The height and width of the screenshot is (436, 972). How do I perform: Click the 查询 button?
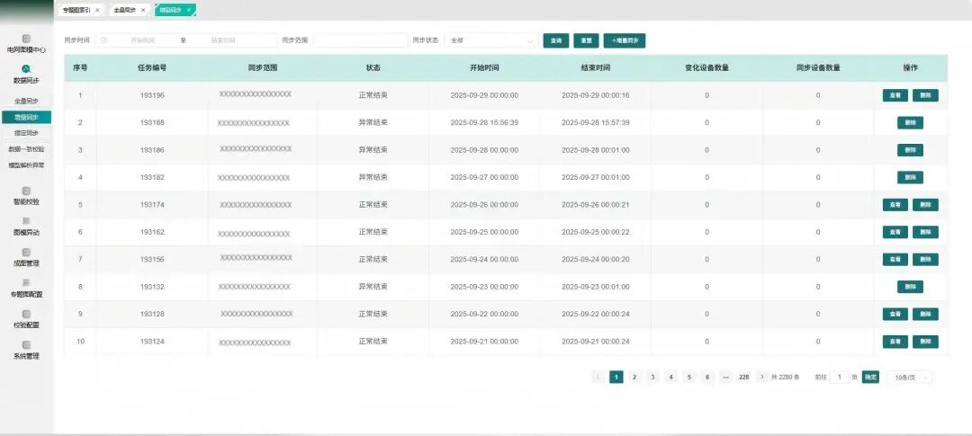(556, 40)
